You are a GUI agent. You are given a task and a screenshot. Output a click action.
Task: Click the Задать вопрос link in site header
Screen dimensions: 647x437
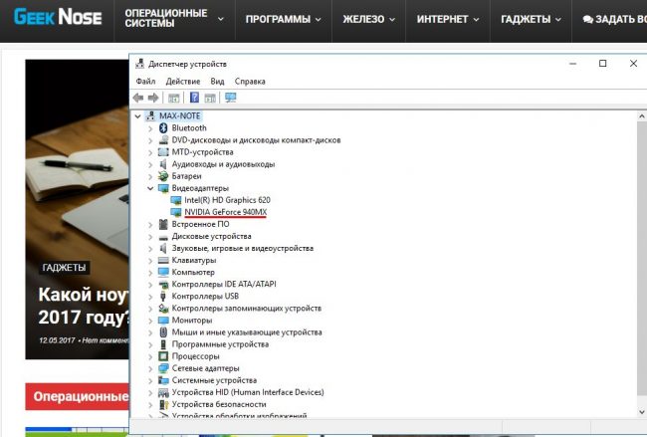coord(614,19)
